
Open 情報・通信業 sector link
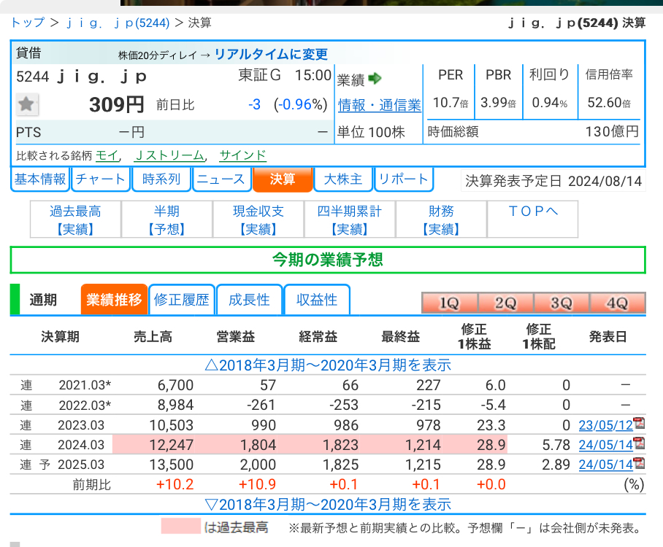point(379,105)
